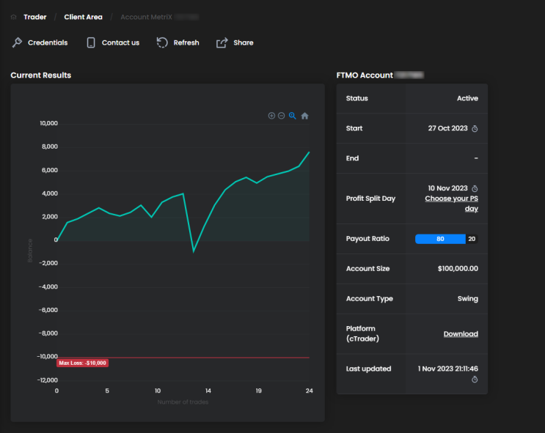Select the End row label

(x=352, y=158)
